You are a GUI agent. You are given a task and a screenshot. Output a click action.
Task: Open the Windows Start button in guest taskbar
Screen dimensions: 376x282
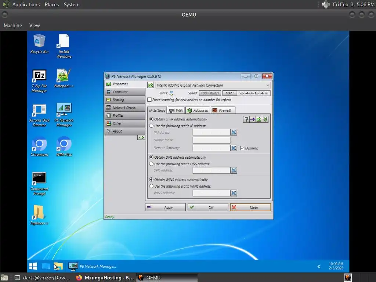click(x=33, y=266)
